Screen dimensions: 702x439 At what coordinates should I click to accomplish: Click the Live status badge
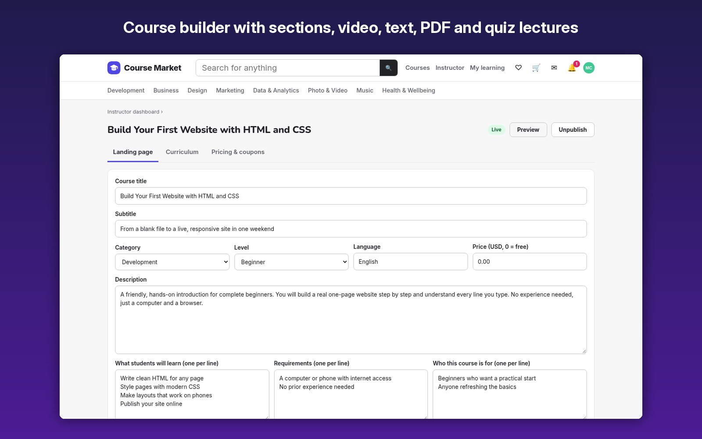tap(496, 130)
